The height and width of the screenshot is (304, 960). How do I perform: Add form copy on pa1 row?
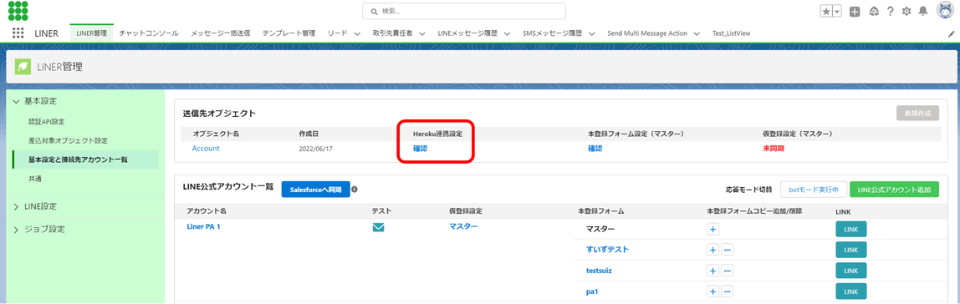[x=713, y=291]
